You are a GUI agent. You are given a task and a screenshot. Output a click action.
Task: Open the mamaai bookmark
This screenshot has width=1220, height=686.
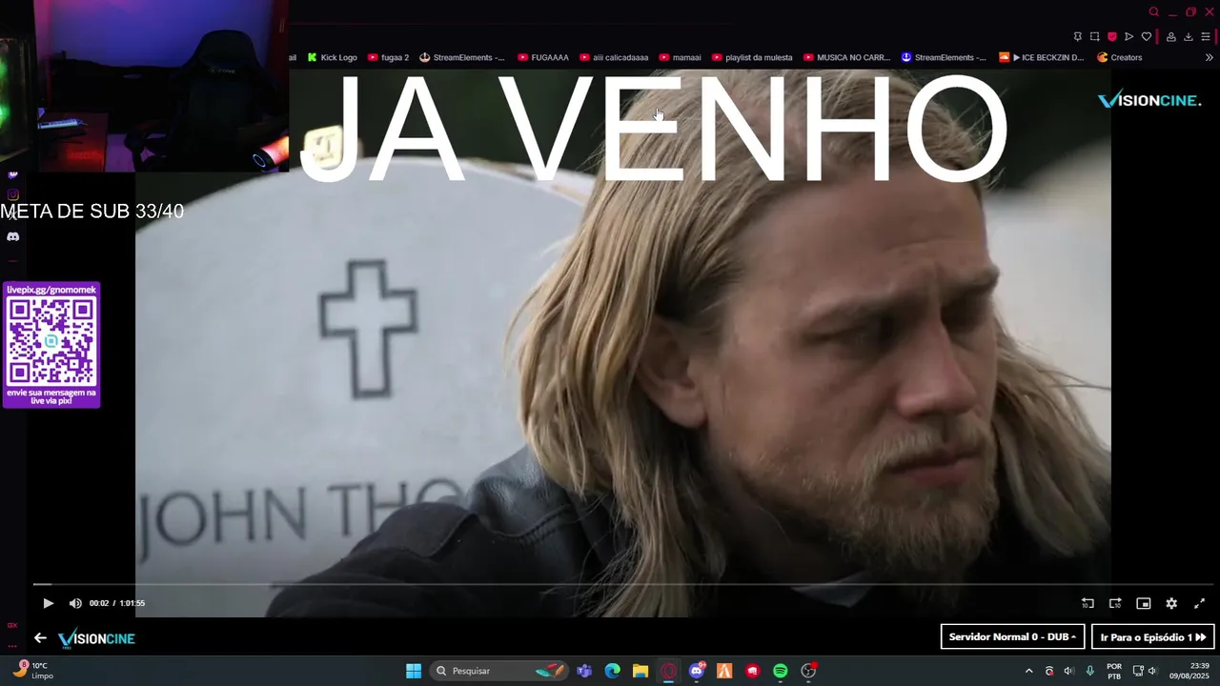click(680, 57)
